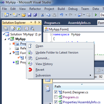This screenshot has width=104, height=104.
Task: Open the Team menu
Action: [x=85, y=9]
